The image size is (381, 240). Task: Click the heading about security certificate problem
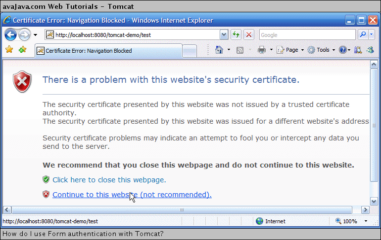tap(171, 80)
